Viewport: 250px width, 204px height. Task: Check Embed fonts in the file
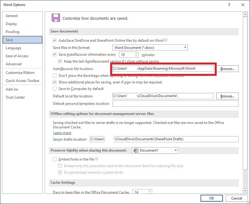(55, 159)
